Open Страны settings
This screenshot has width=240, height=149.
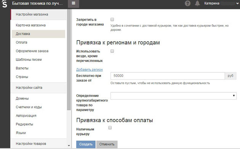click(x=22, y=77)
